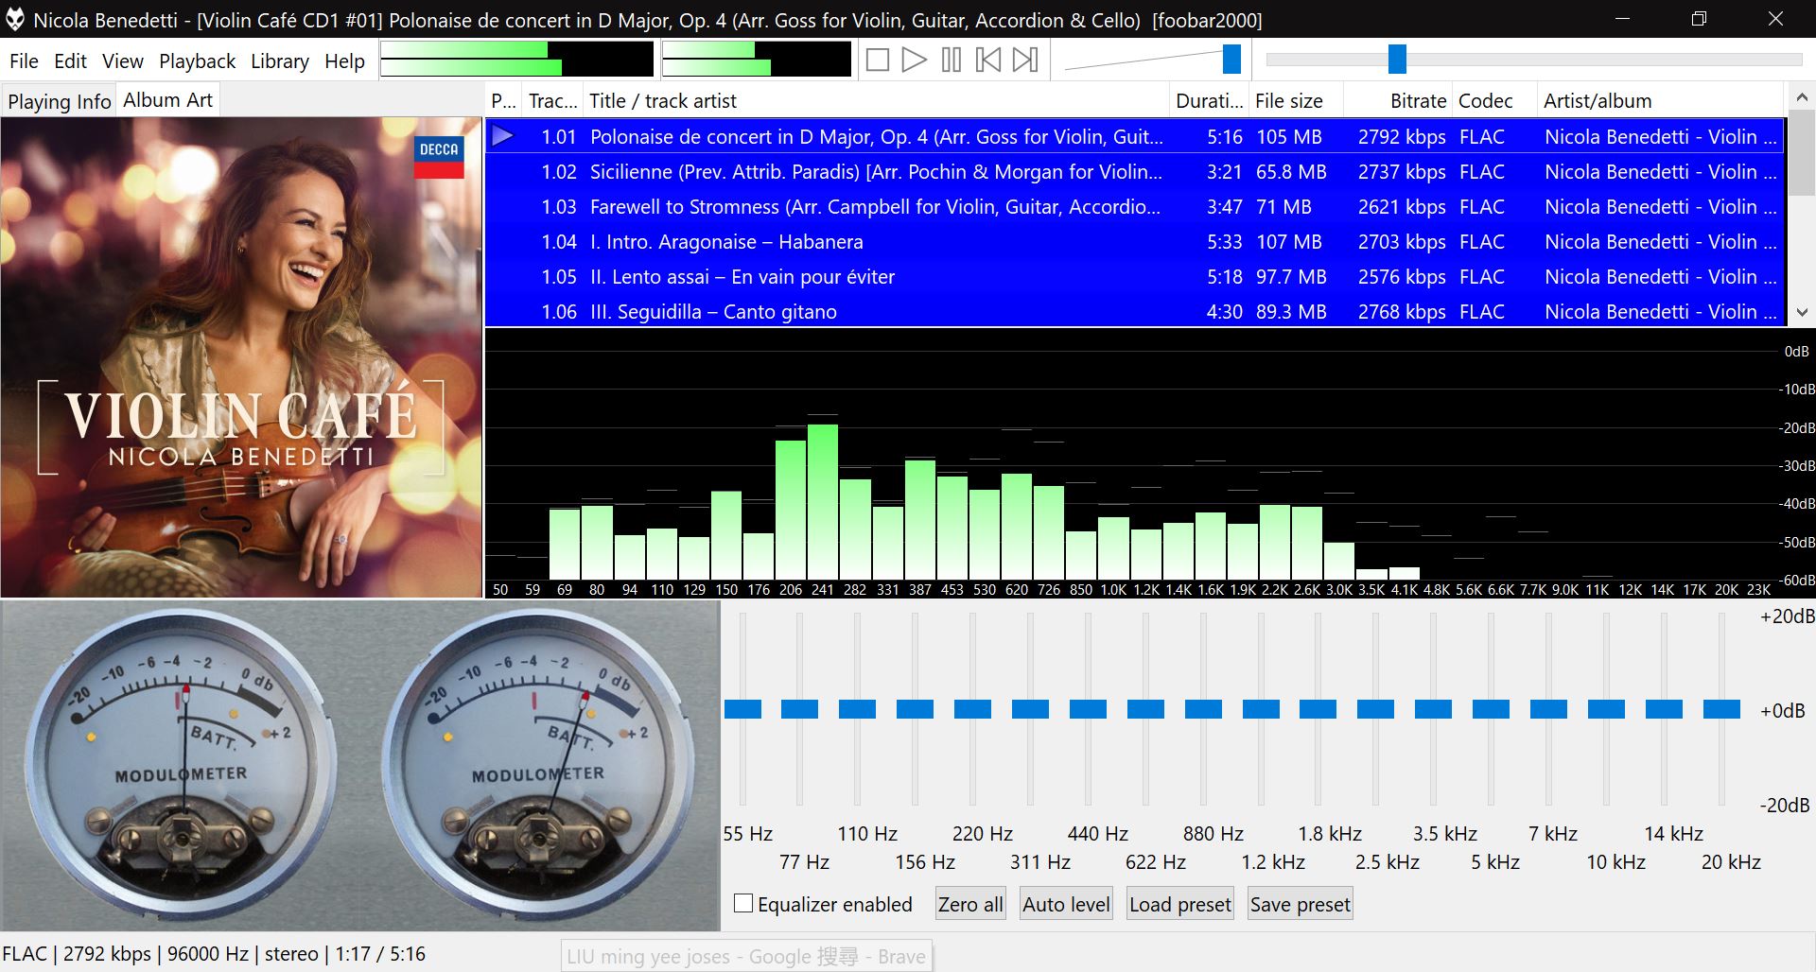The height and width of the screenshot is (972, 1816).
Task: Click the seek bar position handle
Action: (1397, 60)
